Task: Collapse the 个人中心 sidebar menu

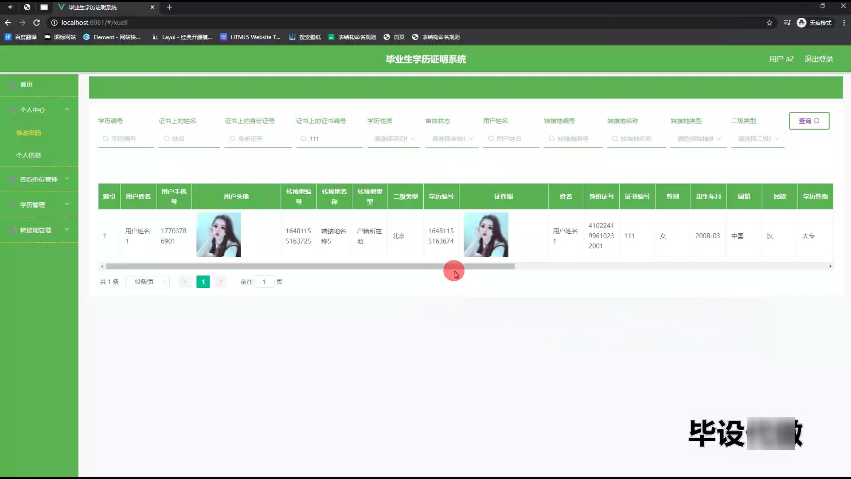Action: tap(39, 110)
